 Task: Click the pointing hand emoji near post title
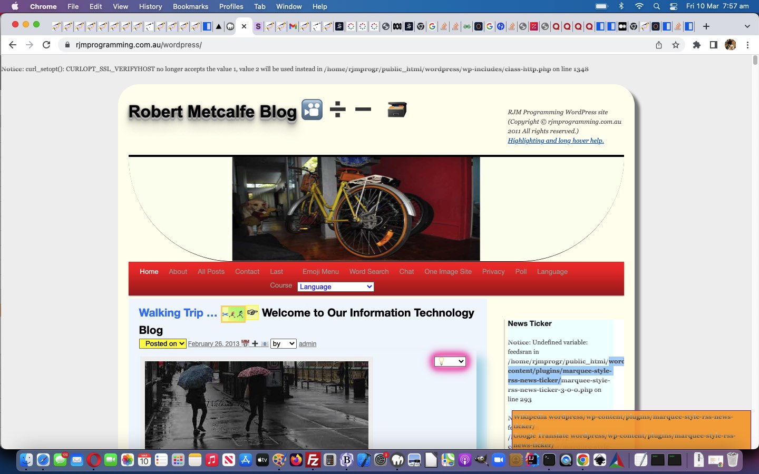[252, 312]
